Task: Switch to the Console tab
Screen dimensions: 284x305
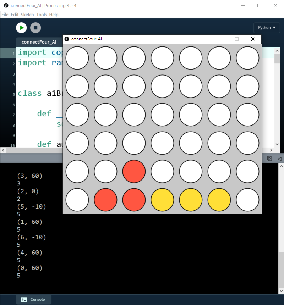Action: click(33, 299)
